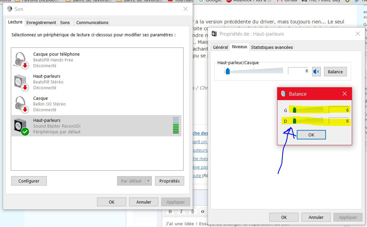
Task: Confirm with OK in the Son window
Action: pos(112,202)
